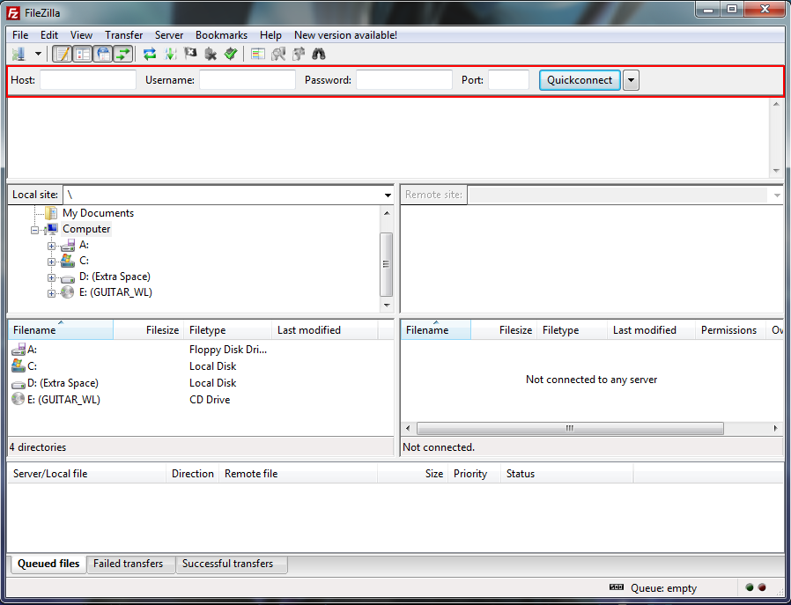
Task: Click the Quickconnect button
Action: 580,80
